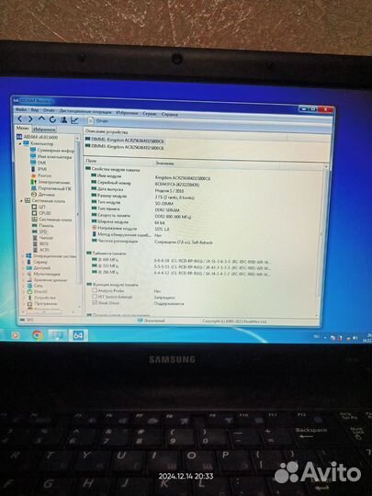Screen dimensions: 372x496
Task: Open the Справка menu
Action: click(x=169, y=114)
